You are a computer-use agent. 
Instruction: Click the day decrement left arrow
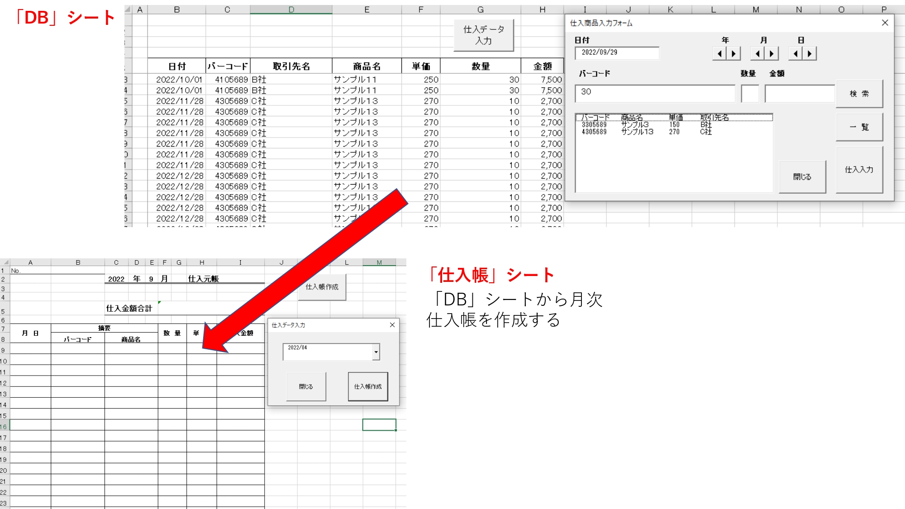click(x=795, y=54)
